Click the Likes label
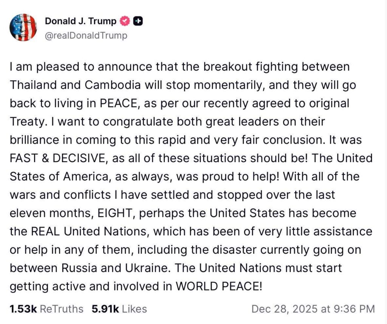387x324 pixels. (x=135, y=309)
